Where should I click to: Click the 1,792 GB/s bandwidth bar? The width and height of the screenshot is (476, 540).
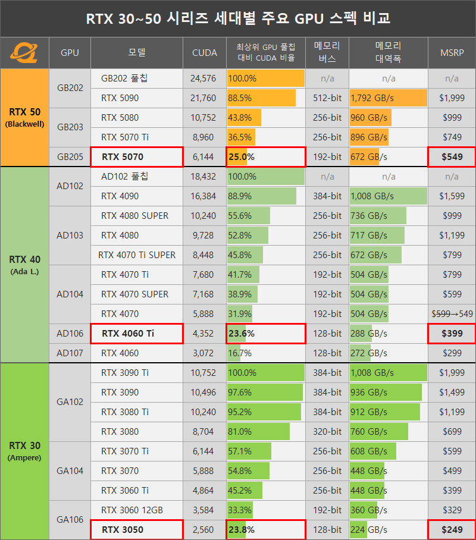[389, 98]
